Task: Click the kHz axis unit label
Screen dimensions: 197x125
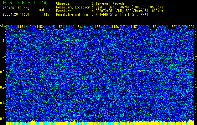Action: [3, 25]
